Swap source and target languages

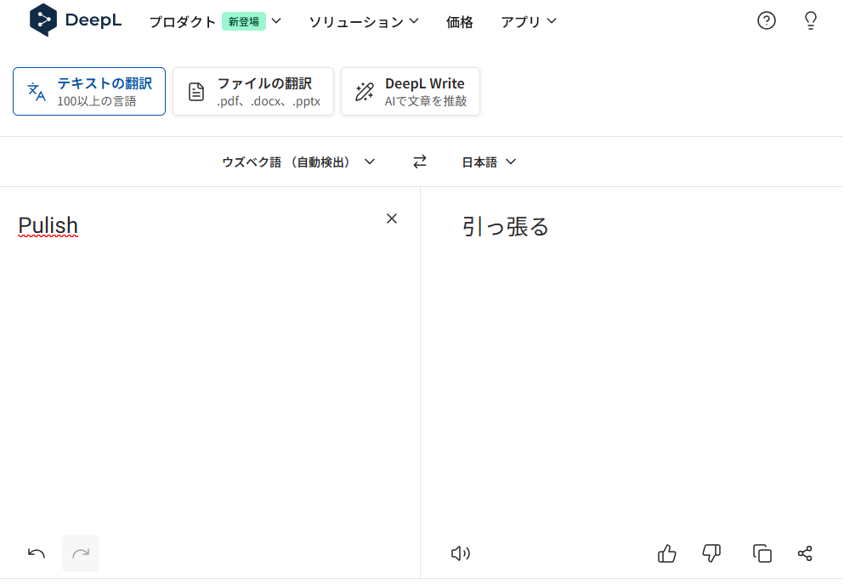pyautogui.click(x=419, y=162)
